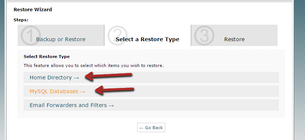The width and height of the screenshot is (305, 140).
Task: Click the arrow after Email Forwarders and Filters
Action: click(x=111, y=106)
